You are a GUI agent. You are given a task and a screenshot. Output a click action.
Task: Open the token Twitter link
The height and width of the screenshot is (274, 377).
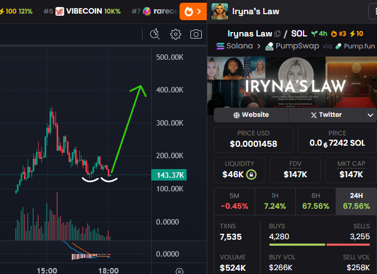tap(326, 115)
